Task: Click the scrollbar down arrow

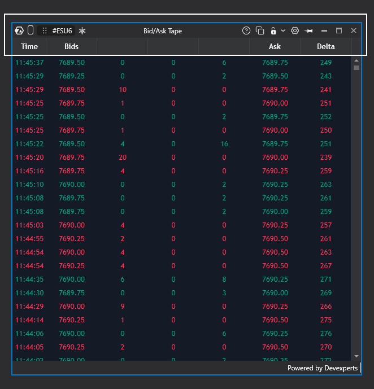Action: [356, 356]
